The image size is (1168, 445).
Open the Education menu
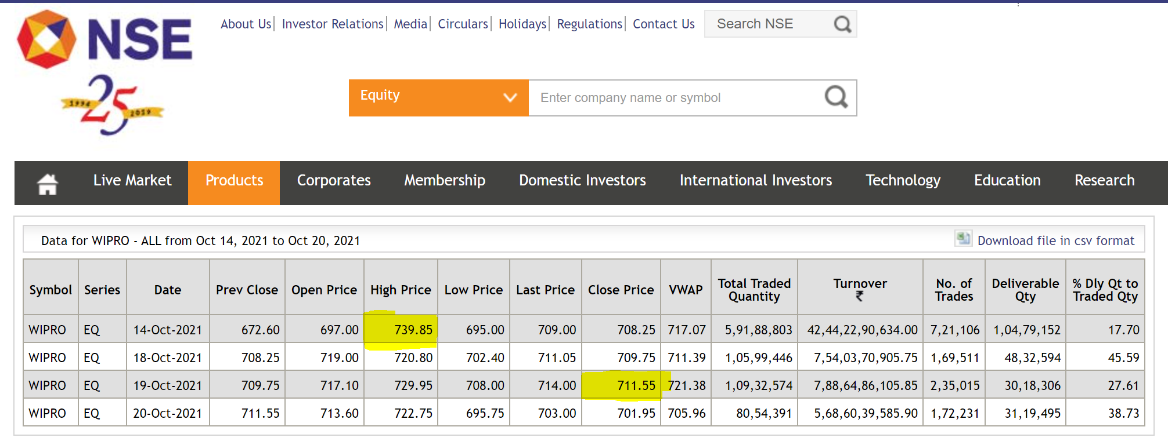point(1007,181)
